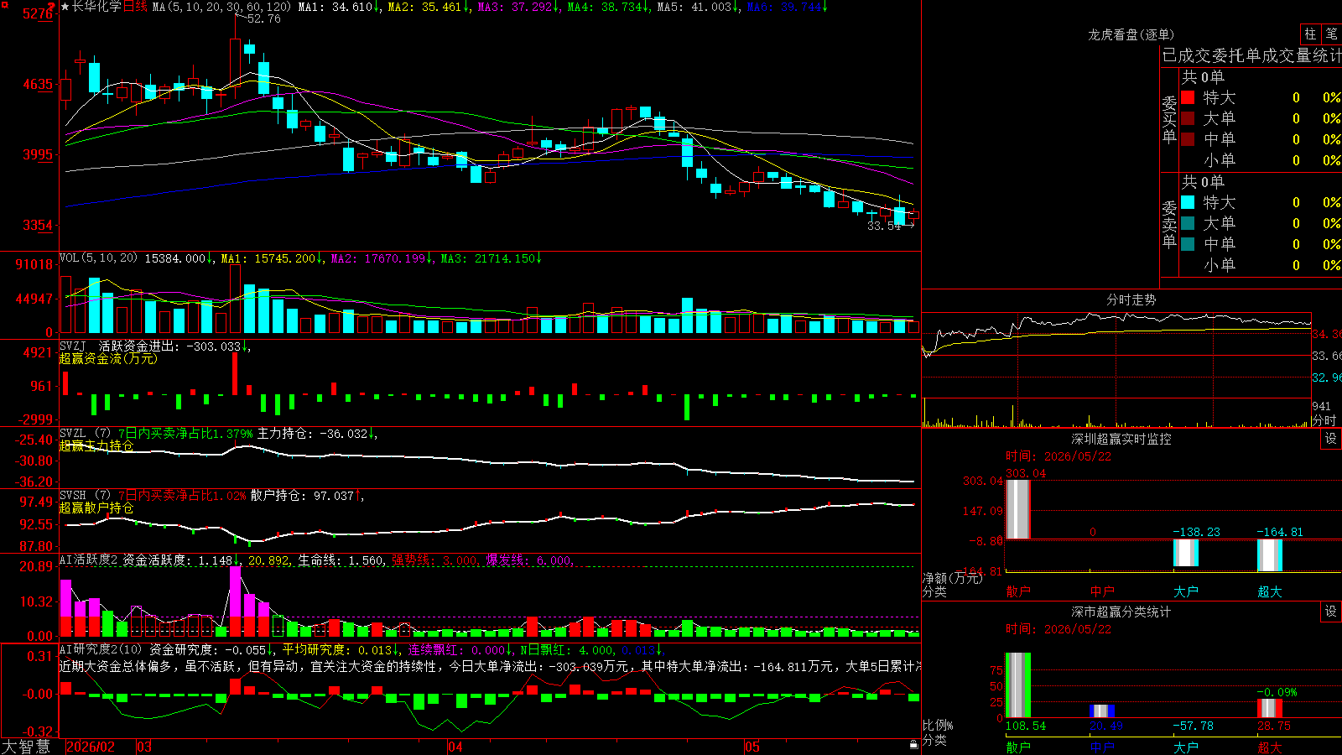Open settings (设) for 深市超赢分类统计

click(1331, 612)
